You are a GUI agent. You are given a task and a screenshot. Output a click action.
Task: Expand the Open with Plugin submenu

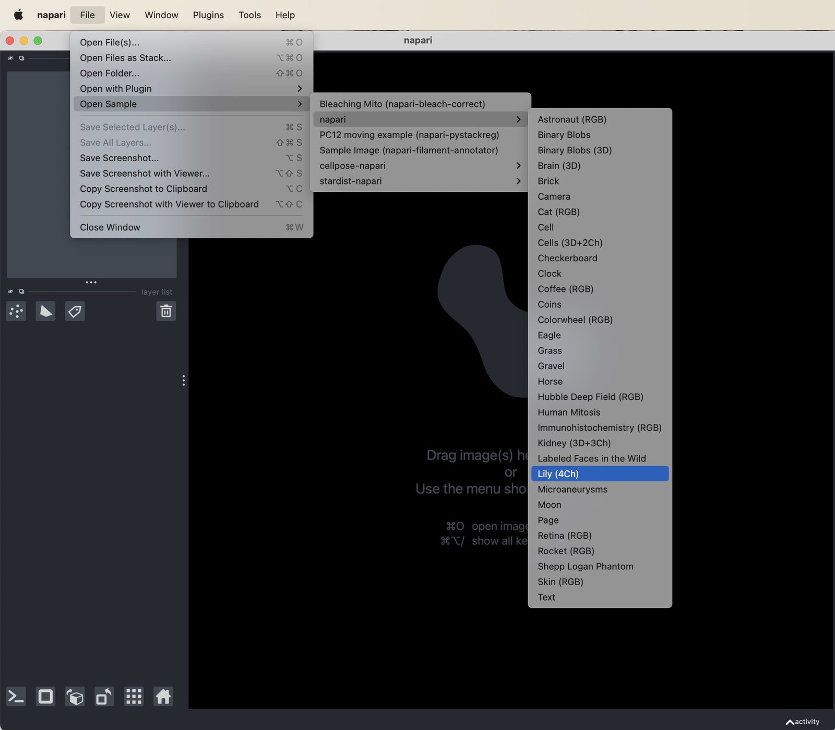coord(192,89)
